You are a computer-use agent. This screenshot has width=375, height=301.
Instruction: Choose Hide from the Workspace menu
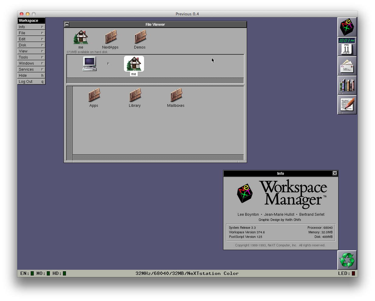pos(31,75)
